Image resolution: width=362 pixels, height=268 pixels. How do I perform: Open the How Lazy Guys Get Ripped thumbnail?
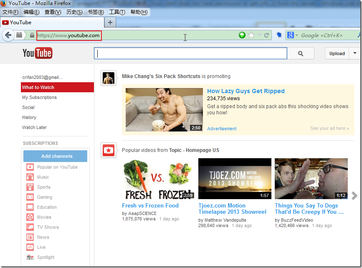[x=164, y=110]
